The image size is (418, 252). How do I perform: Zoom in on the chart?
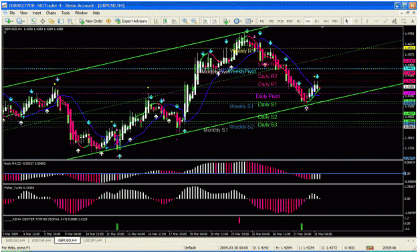point(185,21)
